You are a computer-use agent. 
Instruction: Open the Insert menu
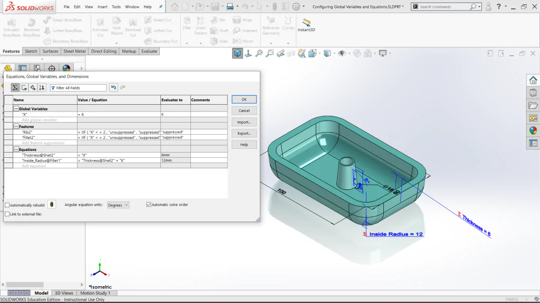coord(102,6)
